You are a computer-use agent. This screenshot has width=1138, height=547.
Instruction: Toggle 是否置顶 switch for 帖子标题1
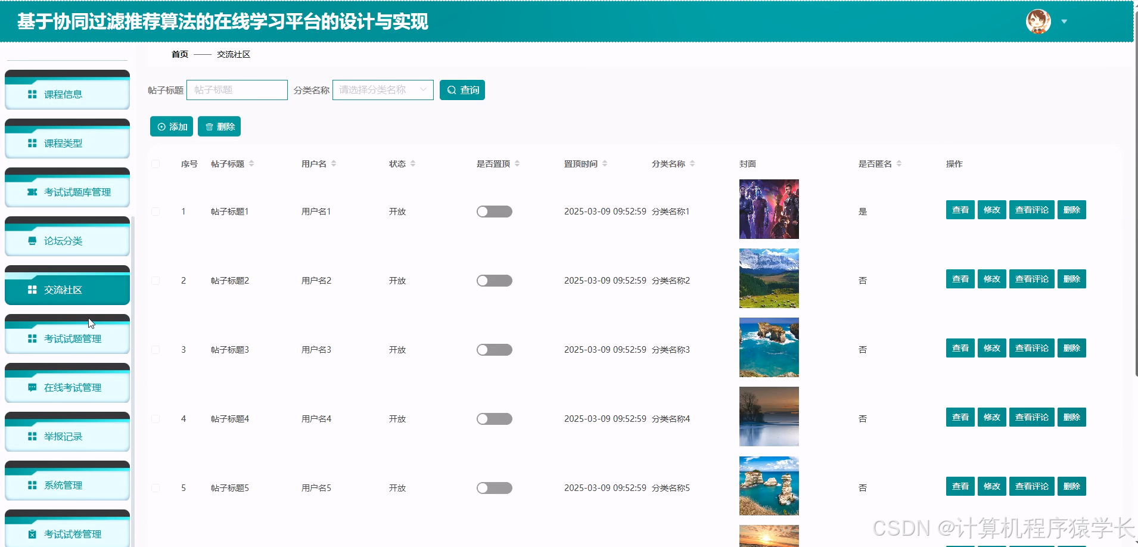tap(494, 211)
